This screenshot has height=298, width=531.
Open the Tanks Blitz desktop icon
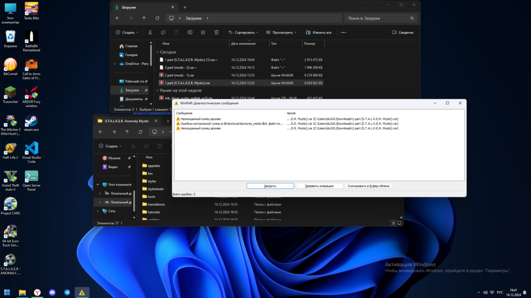click(x=31, y=9)
